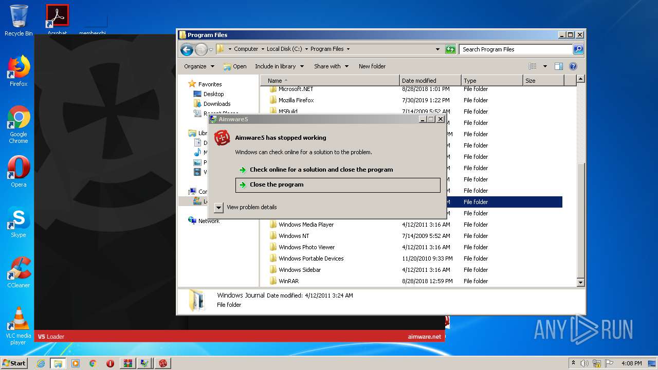Click file list scrollbar down arrow
Viewport: 658px width, 370px height.
(x=580, y=282)
